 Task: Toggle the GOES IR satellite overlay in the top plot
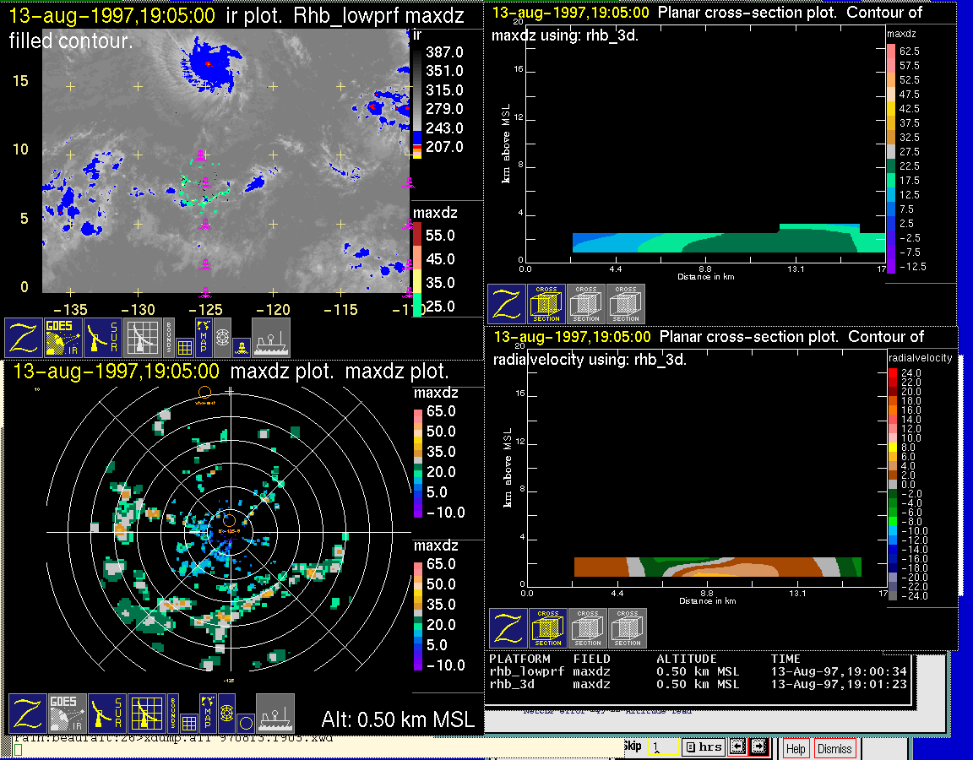(x=63, y=337)
